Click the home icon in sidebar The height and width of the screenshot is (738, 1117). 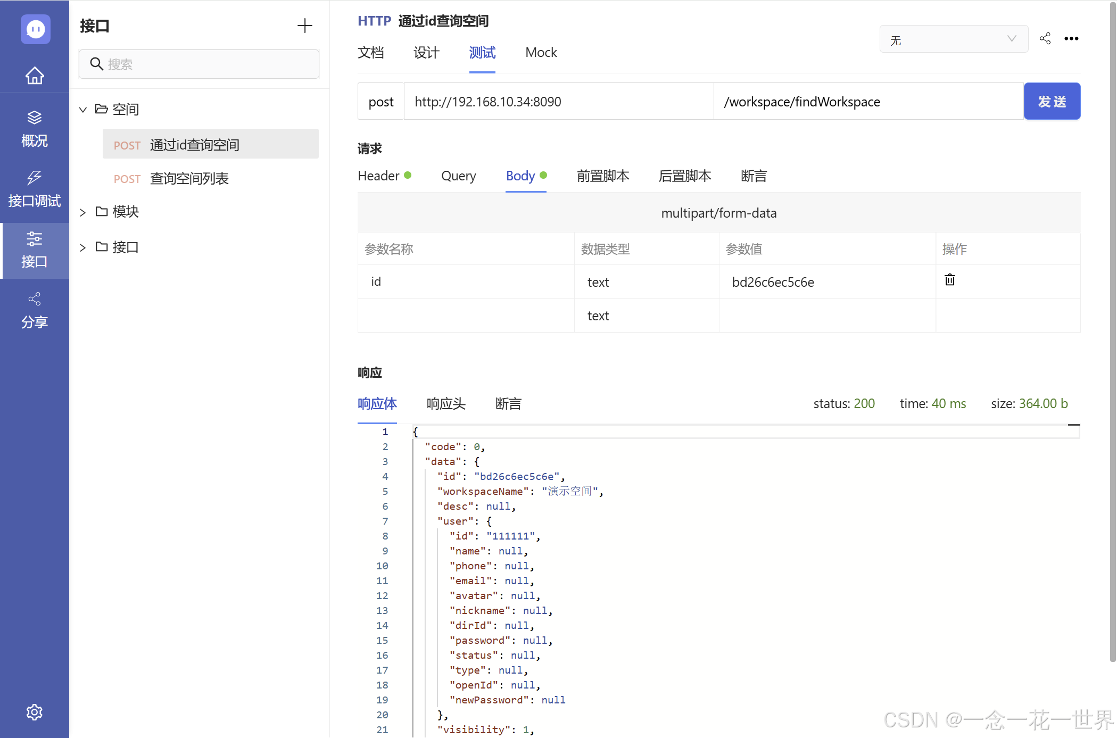(35, 76)
